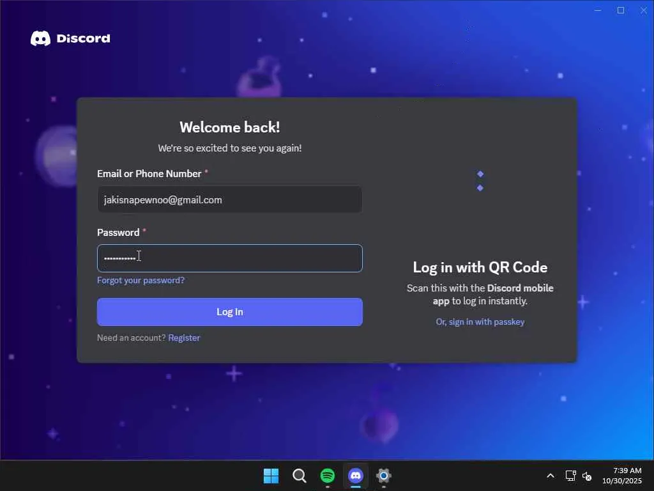Click the Welcome back! heading
Screen dimensions: 654x491
click(x=230, y=127)
